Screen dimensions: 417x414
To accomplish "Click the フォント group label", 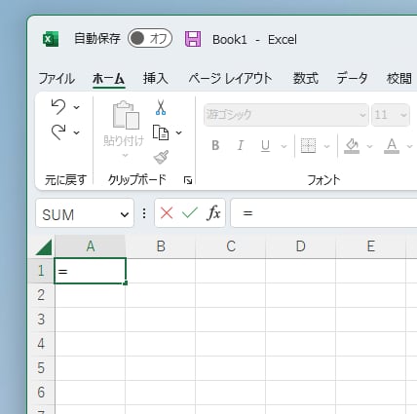I will point(323,180).
